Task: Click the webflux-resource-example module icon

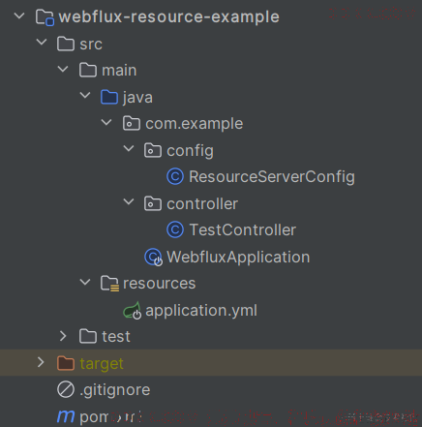Action: point(45,17)
